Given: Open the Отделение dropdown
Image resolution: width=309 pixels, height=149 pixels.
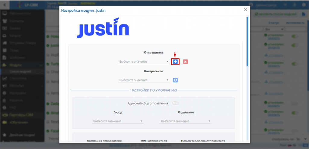Looking at the screenshot, I should (186, 121).
